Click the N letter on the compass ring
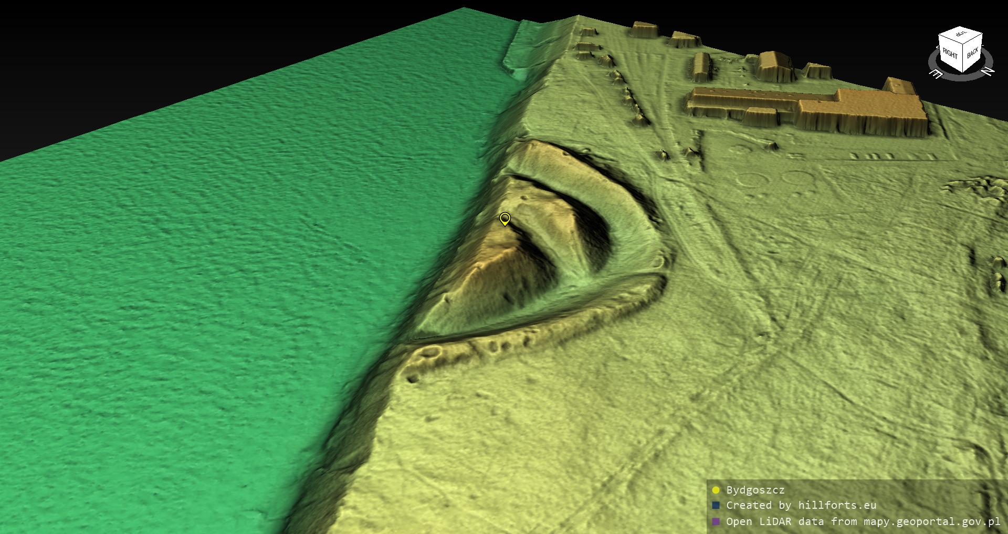This screenshot has height=534, width=1008. coord(988,71)
